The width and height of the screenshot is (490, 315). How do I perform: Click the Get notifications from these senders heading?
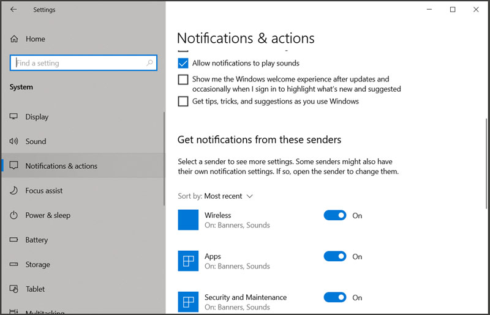tap(259, 139)
